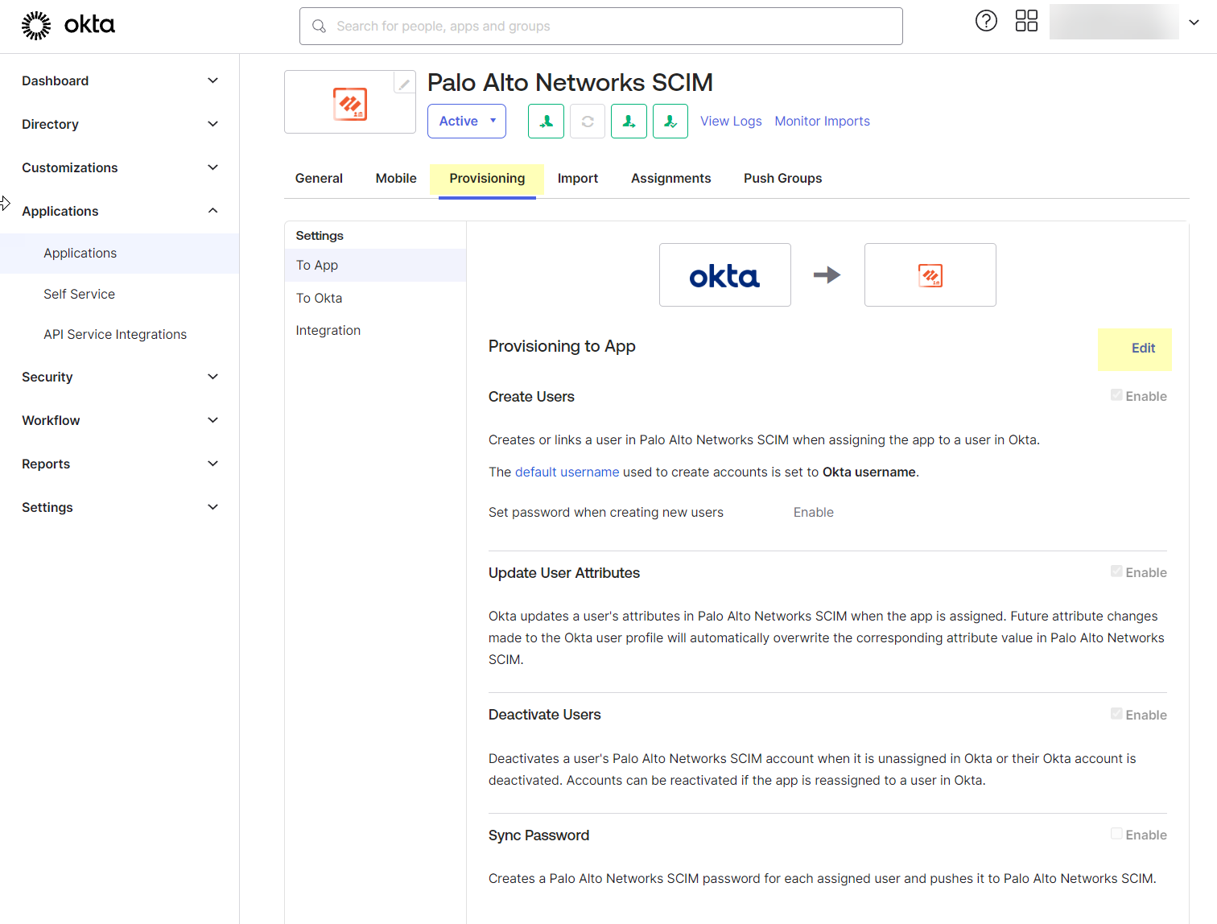Switch to the Push Groups tab
The width and height of the screenshot is (1217, 924).
(x=782, y=179)
